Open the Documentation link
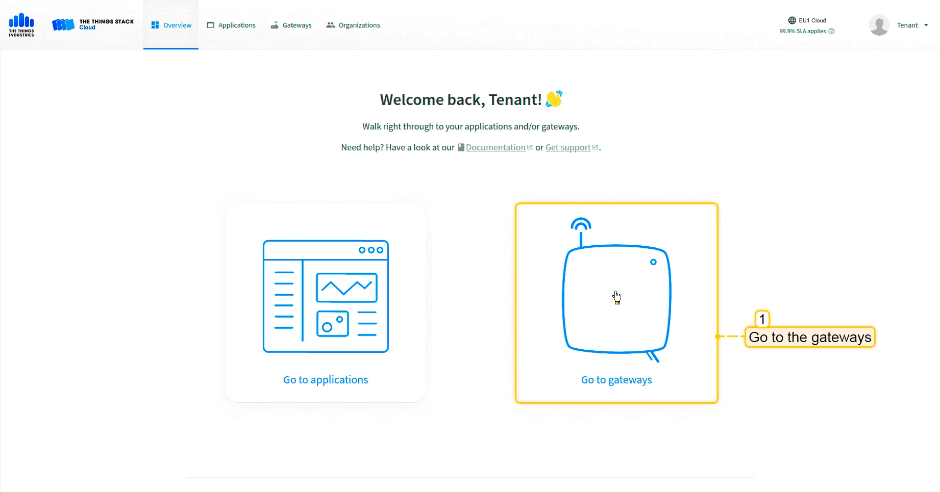Image resolution: width=940 pixels, height=492 pixels. click(495, 147)
